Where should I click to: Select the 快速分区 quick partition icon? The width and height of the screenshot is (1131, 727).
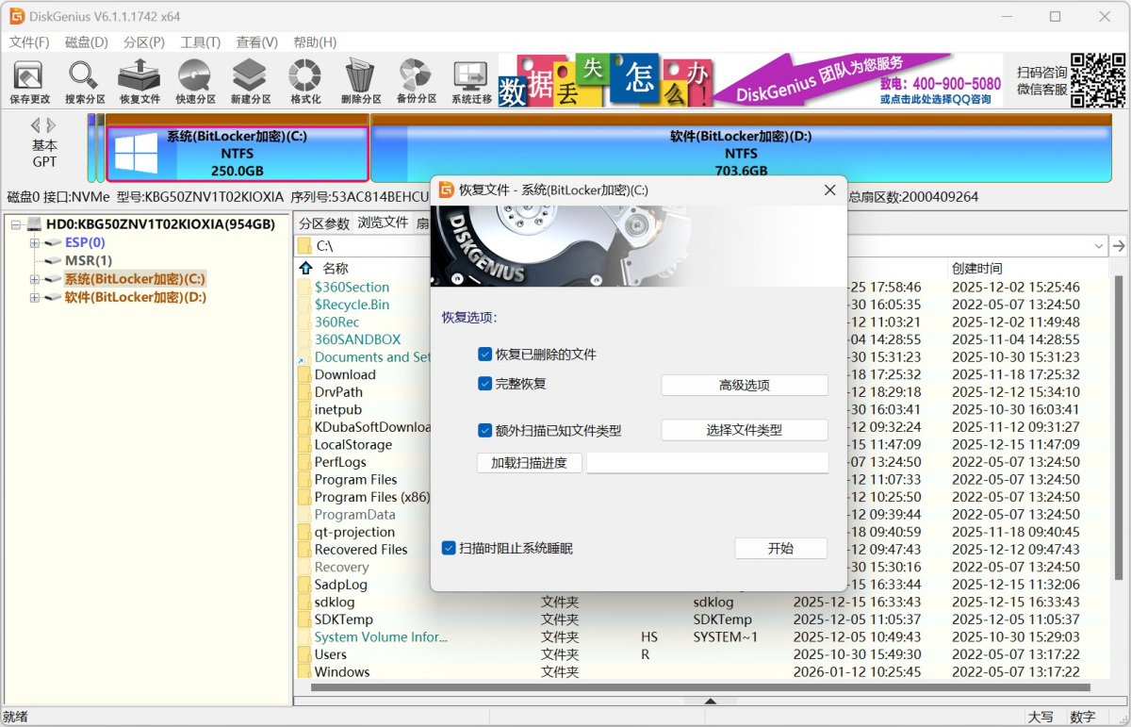(195, 81)
